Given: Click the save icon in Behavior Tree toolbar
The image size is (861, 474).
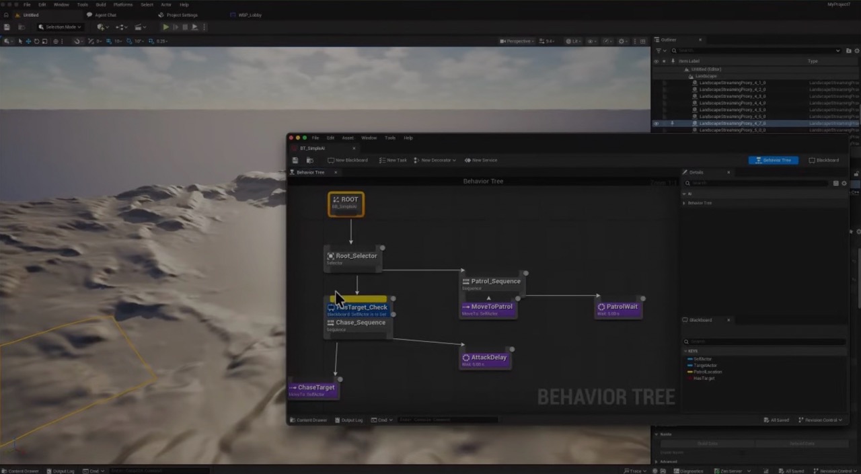Looking at the screenshot, I should pyautogui.click(x=295, y=160).
